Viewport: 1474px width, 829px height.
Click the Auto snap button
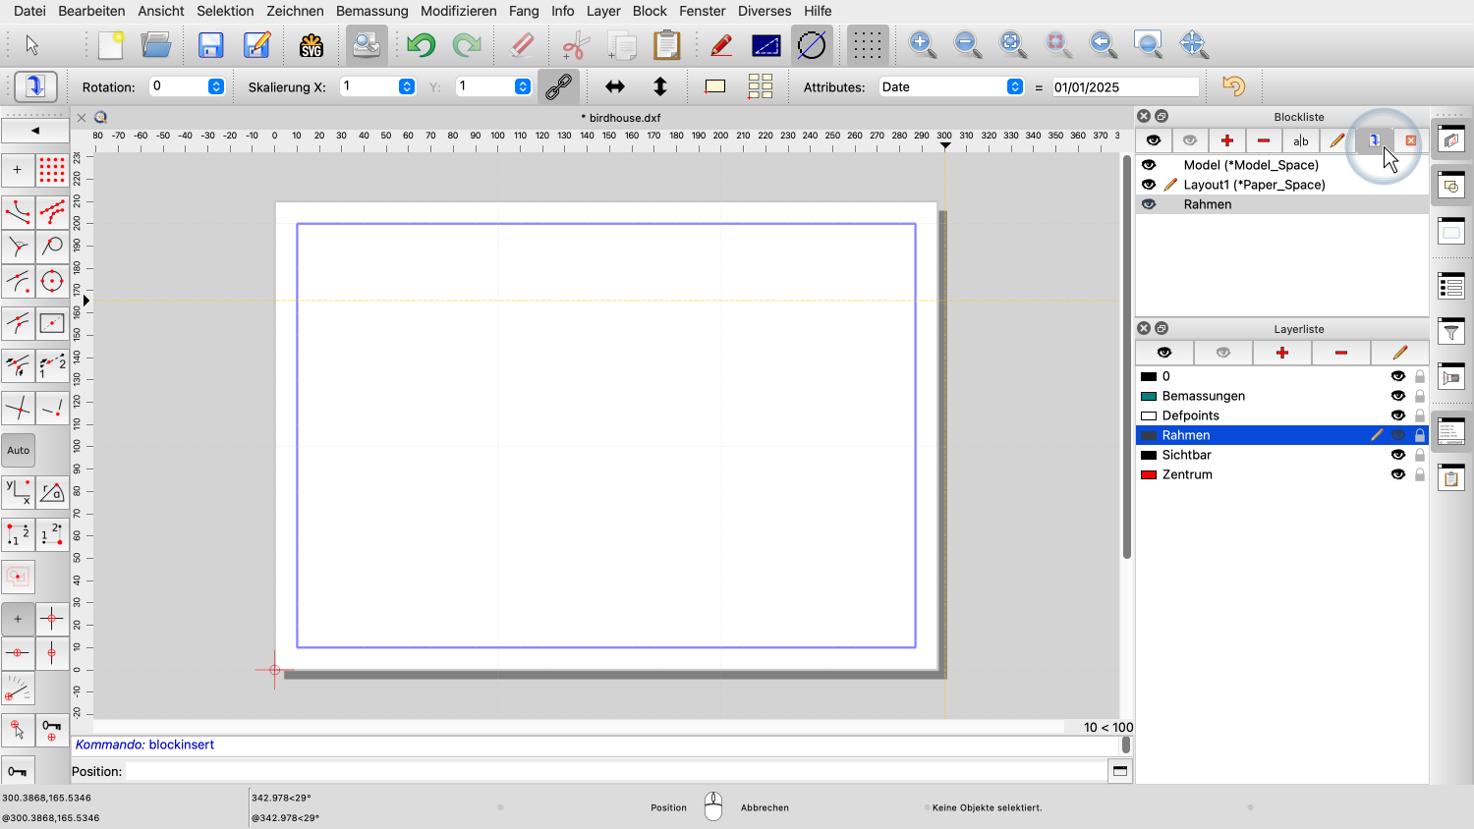coord(19,451)
